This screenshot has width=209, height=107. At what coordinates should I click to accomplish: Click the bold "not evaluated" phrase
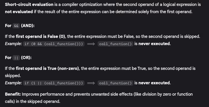click(x=19, y=12)
